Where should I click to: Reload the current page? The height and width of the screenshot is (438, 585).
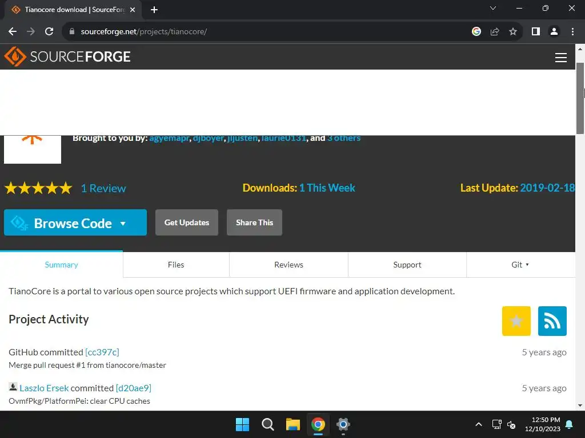(x=49, y=31)
